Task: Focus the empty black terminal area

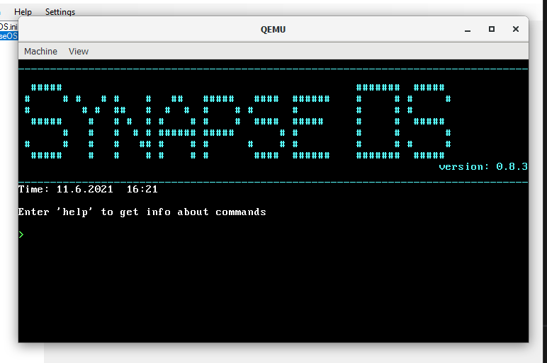Action: [x=273, y=289]
